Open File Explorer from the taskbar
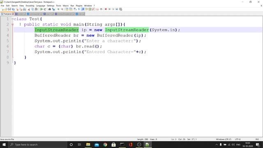263x148 pixels. click(88, 144)
